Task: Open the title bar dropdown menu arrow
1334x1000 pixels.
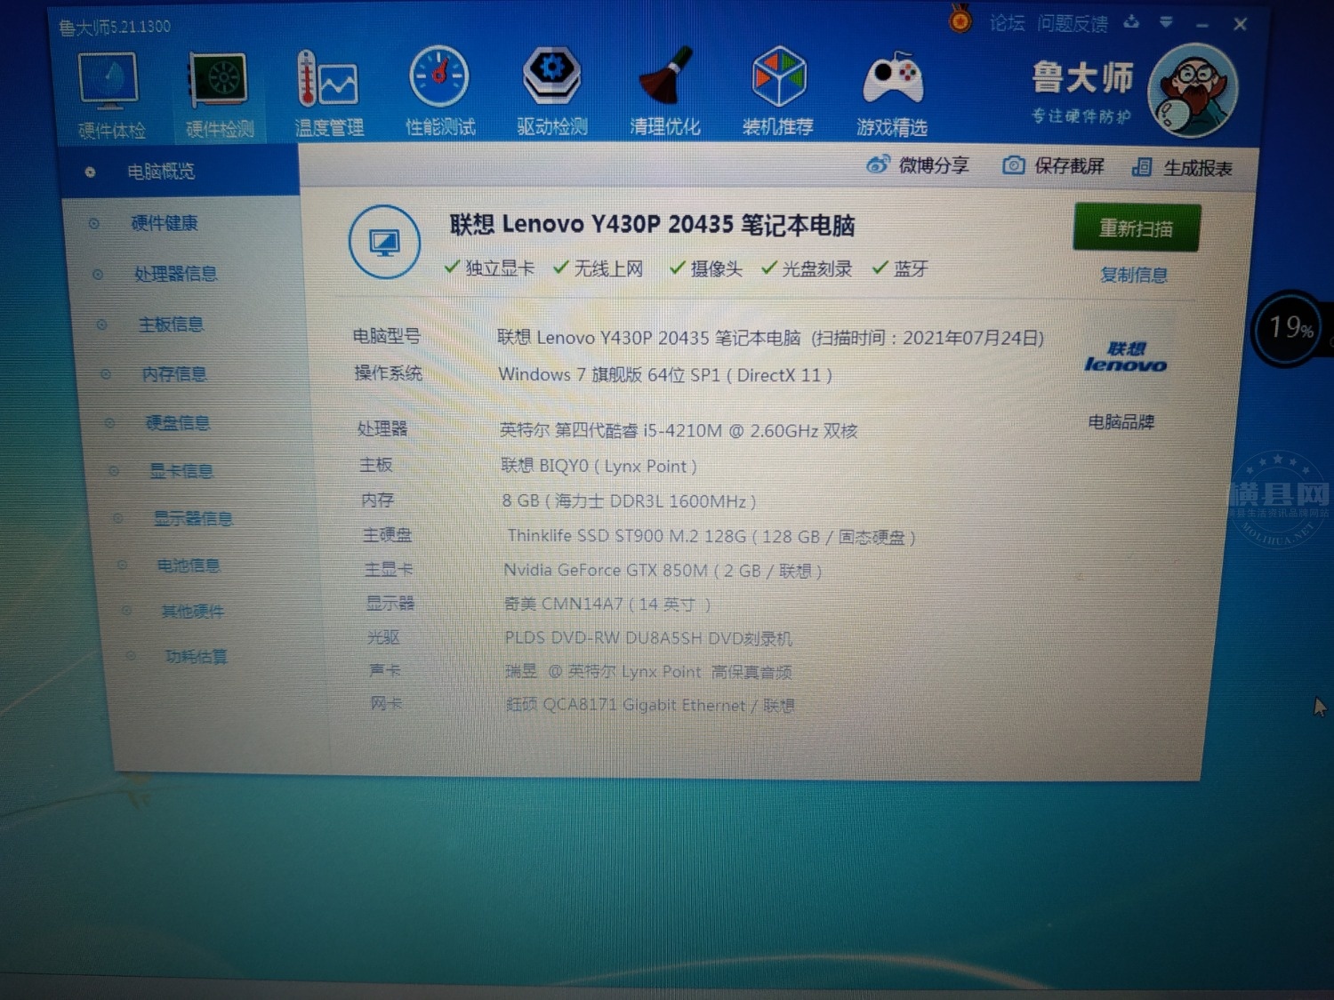Action: pos(1166,21)
